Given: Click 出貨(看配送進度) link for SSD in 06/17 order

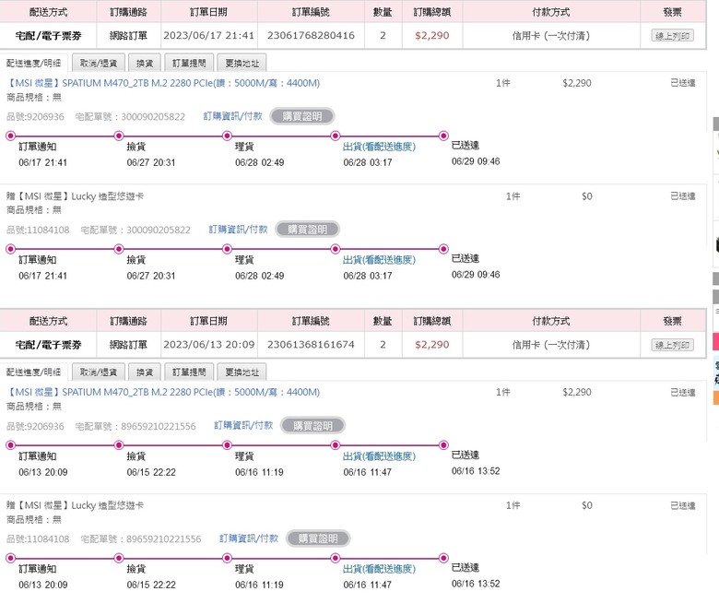Looking at the screenshot, I should tap(379, 147).
